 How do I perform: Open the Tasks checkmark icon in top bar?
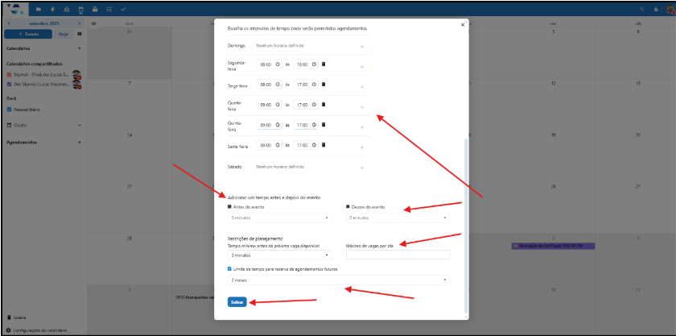tap(123, 9)
